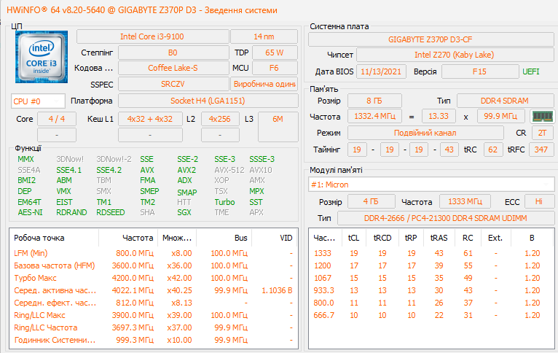Click the ECC value Ні
This screenshot has width=558, height=353.
tap(539, 201)
